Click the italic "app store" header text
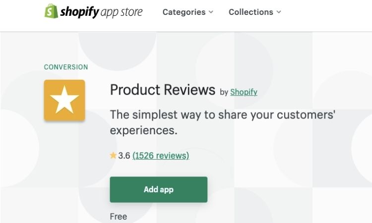 (122, 12)
